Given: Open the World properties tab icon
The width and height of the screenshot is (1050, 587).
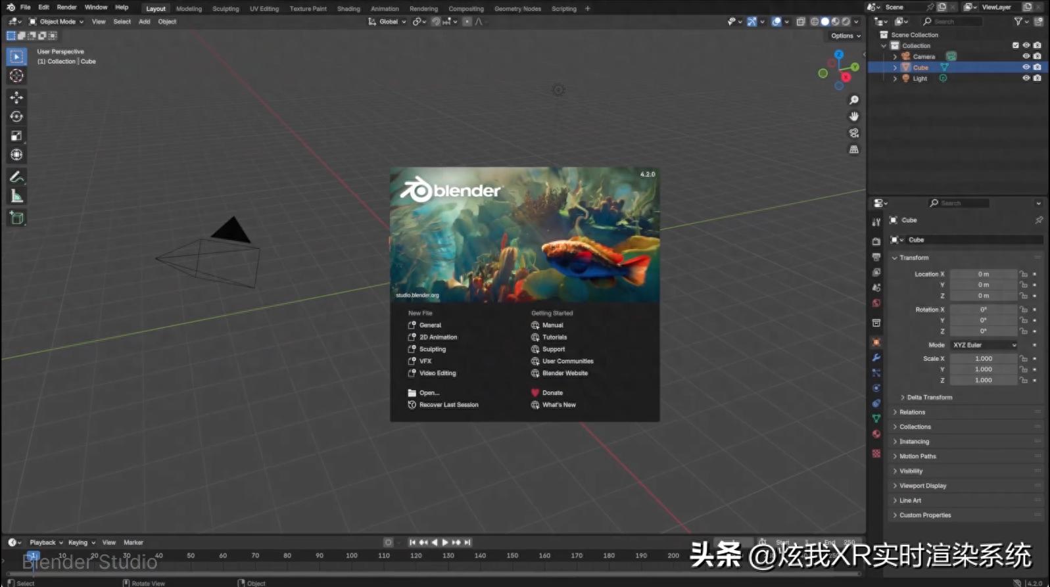Looking at the screenshot, I should [x=876, y=303].
